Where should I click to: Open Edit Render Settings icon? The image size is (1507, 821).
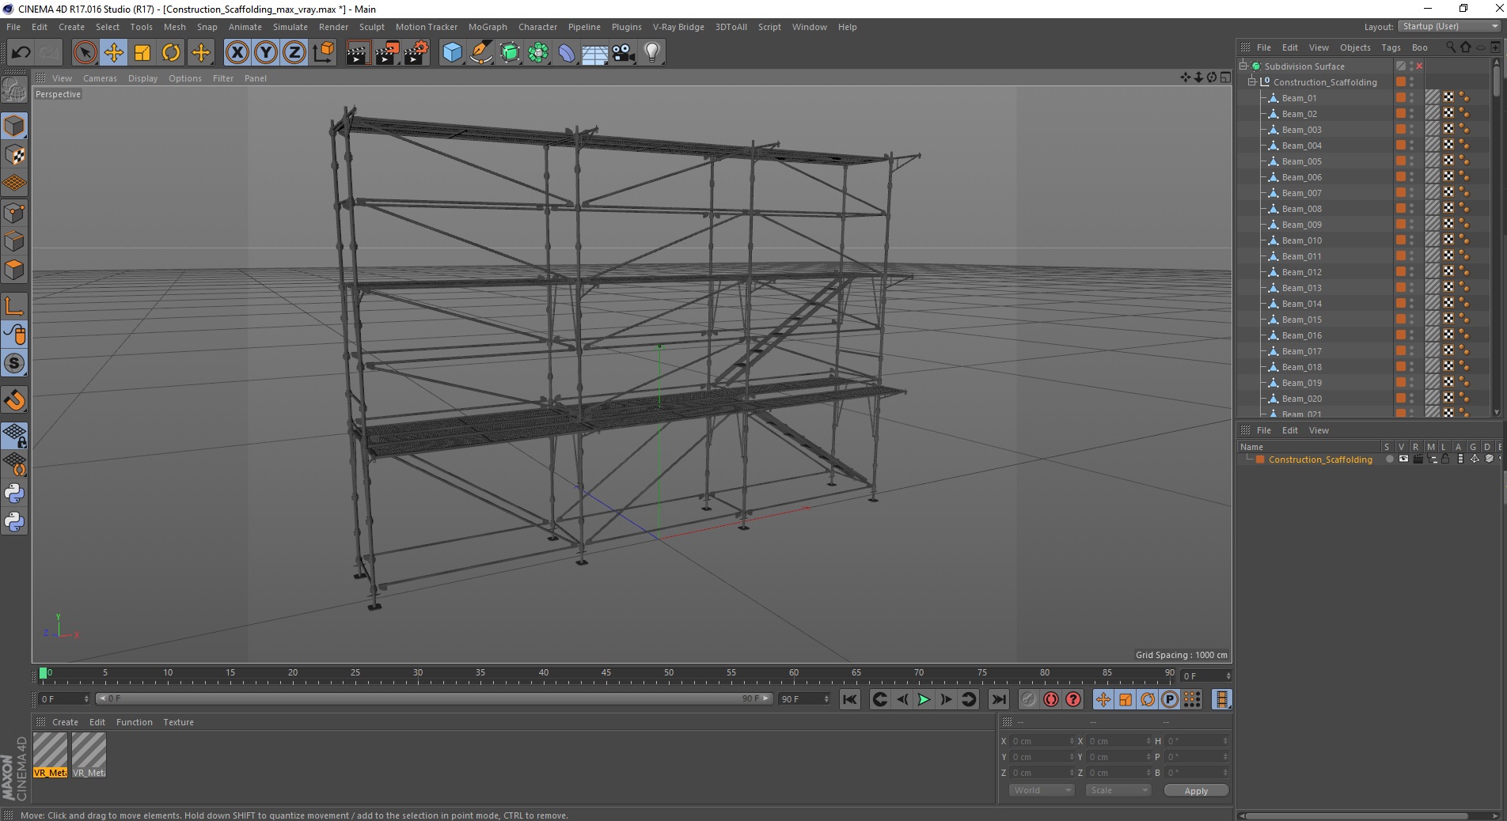416,53
